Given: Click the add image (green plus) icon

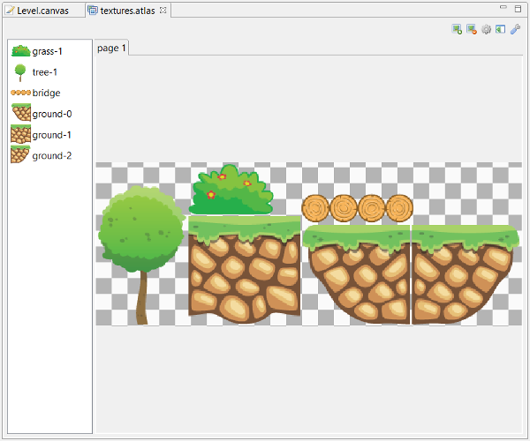Looking at the screenshot, I should (457, 29).
